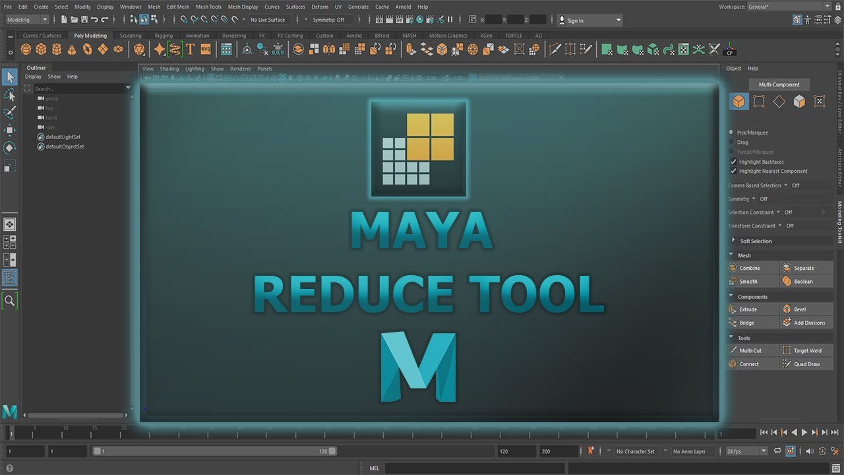This screenshot has width=844, height=475.
Task: Create a polygon cylinder from the shelf
Action: point(57,49)
